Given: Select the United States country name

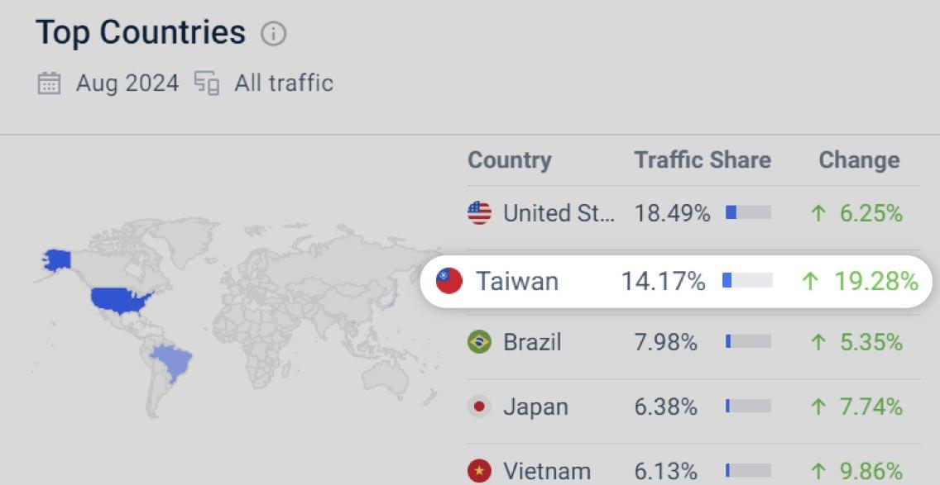Looking at the screenshot, I should pos(559,213).
